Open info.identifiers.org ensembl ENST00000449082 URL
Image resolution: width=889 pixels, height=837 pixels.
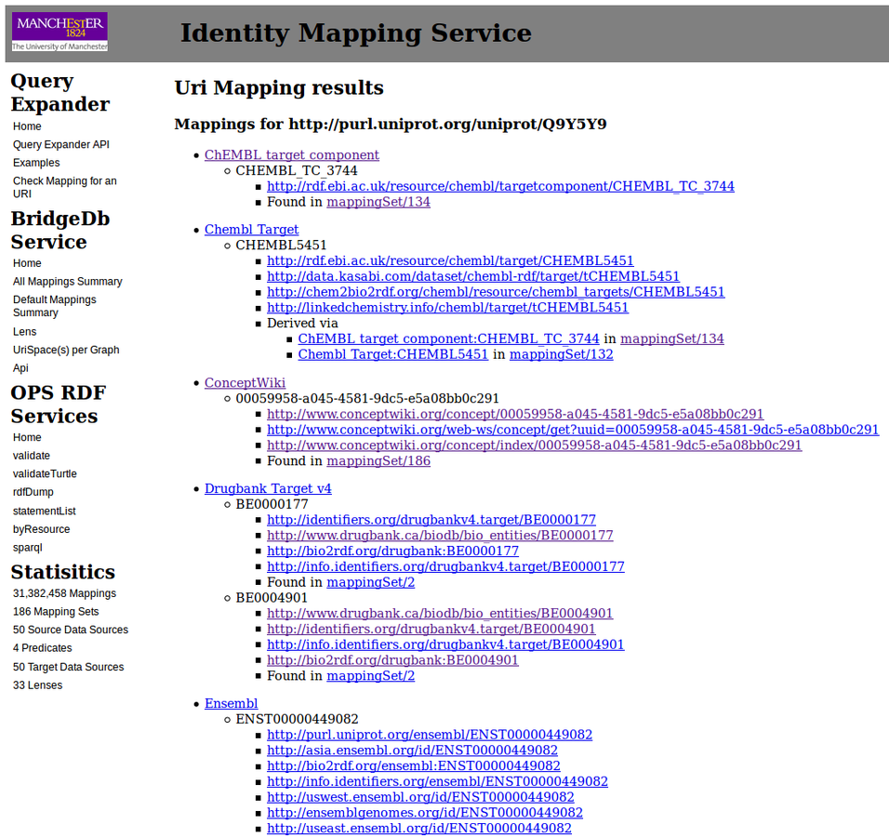tap(437, 781)
